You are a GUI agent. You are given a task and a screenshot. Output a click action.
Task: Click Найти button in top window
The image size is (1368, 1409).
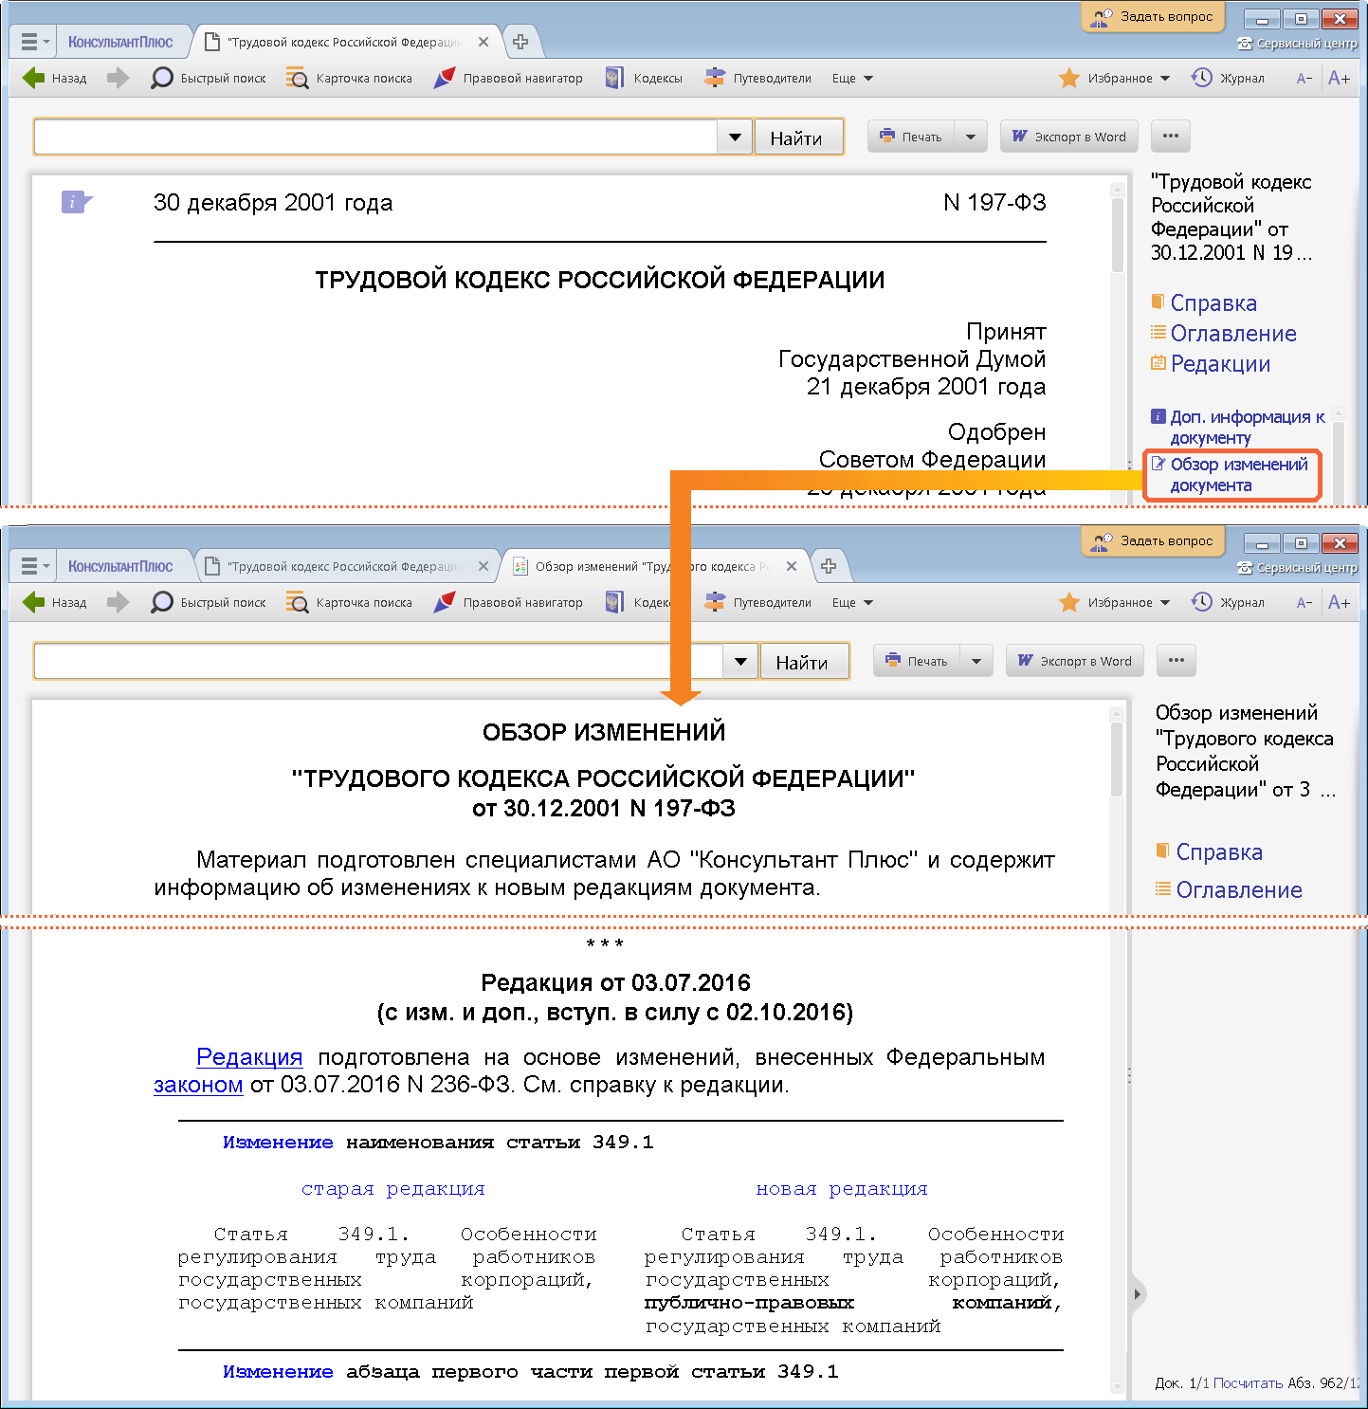click(x=798, y=137)
